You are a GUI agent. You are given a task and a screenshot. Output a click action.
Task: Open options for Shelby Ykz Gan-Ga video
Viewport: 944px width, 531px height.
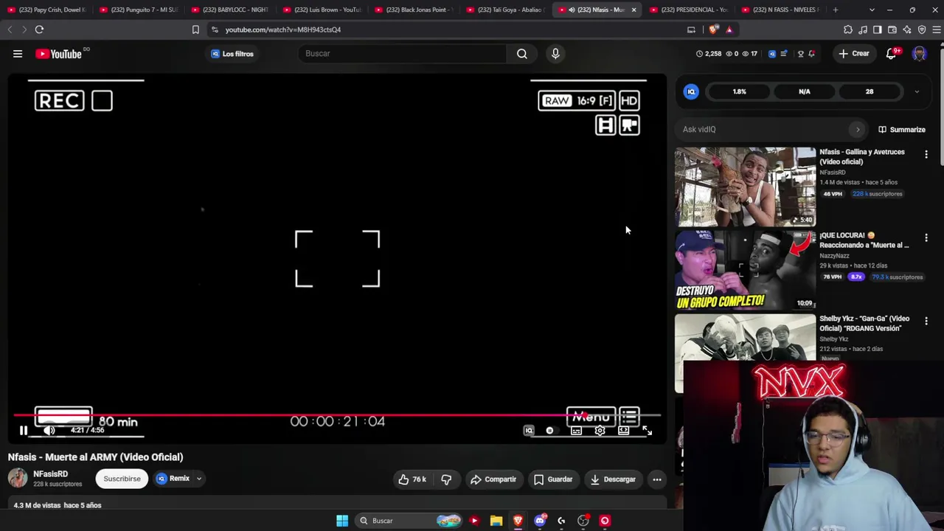(x=926, y=321)
